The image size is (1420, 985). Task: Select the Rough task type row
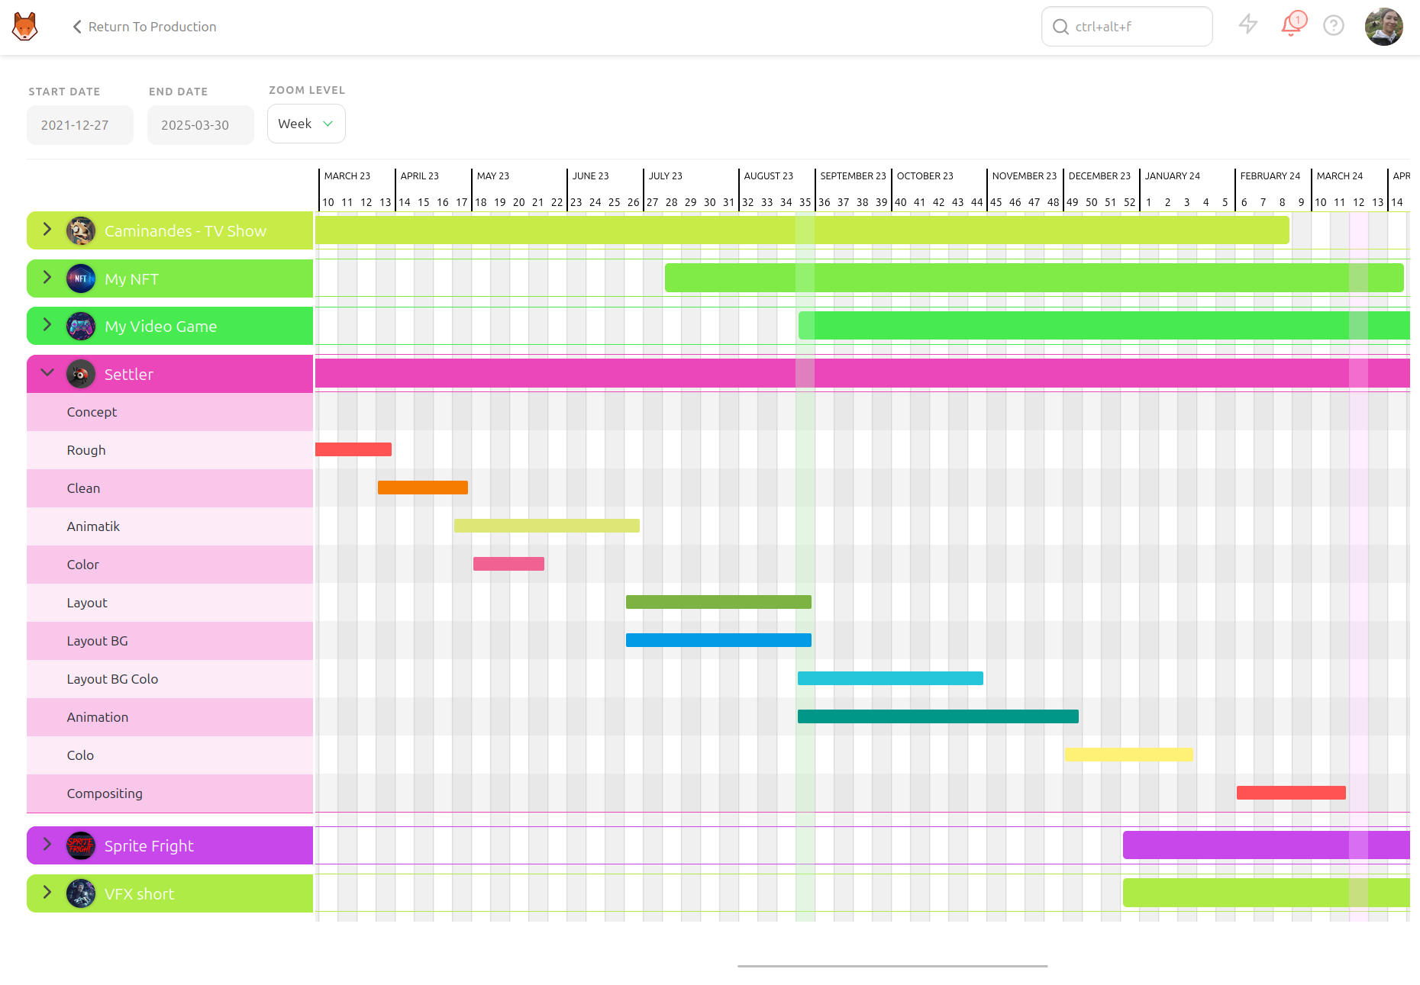click(169, 450)
